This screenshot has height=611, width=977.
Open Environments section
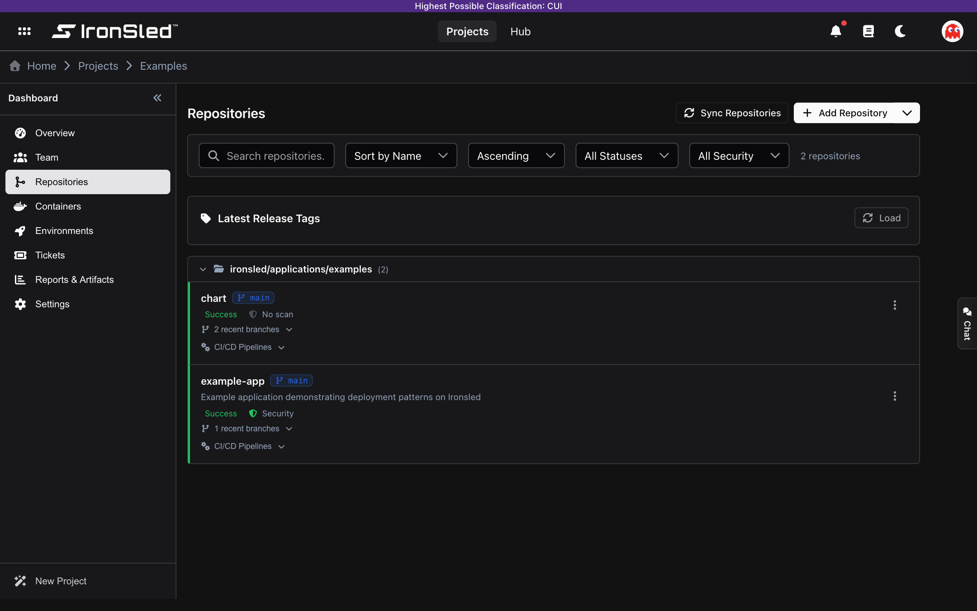coord(88,231)
